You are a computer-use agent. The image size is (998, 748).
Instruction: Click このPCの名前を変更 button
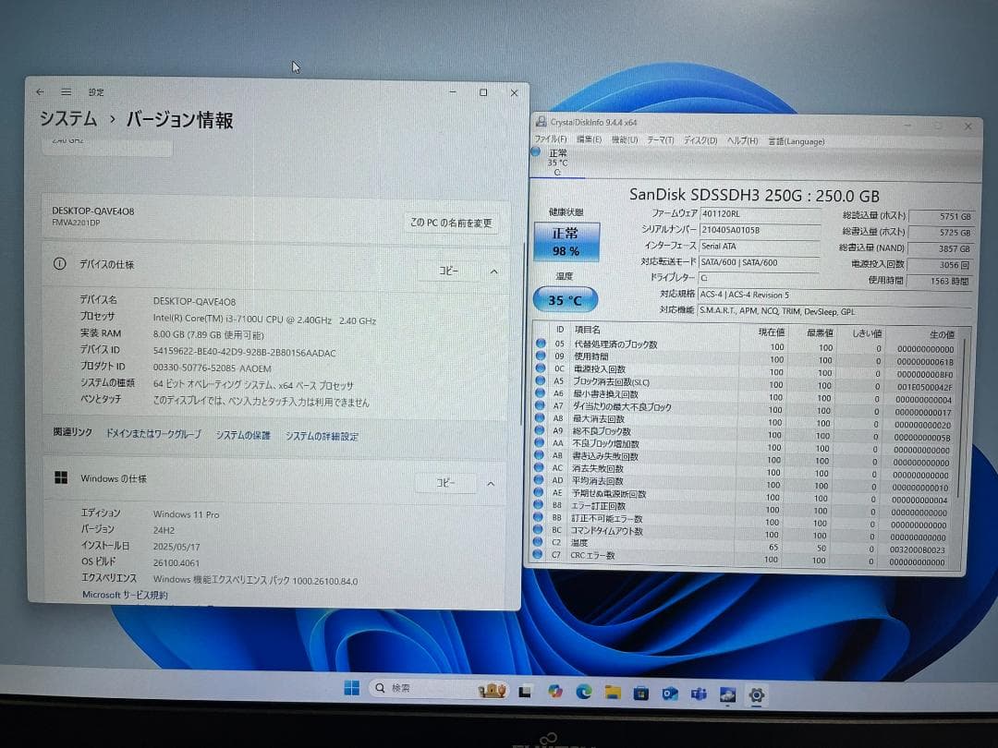click(451, 223)
